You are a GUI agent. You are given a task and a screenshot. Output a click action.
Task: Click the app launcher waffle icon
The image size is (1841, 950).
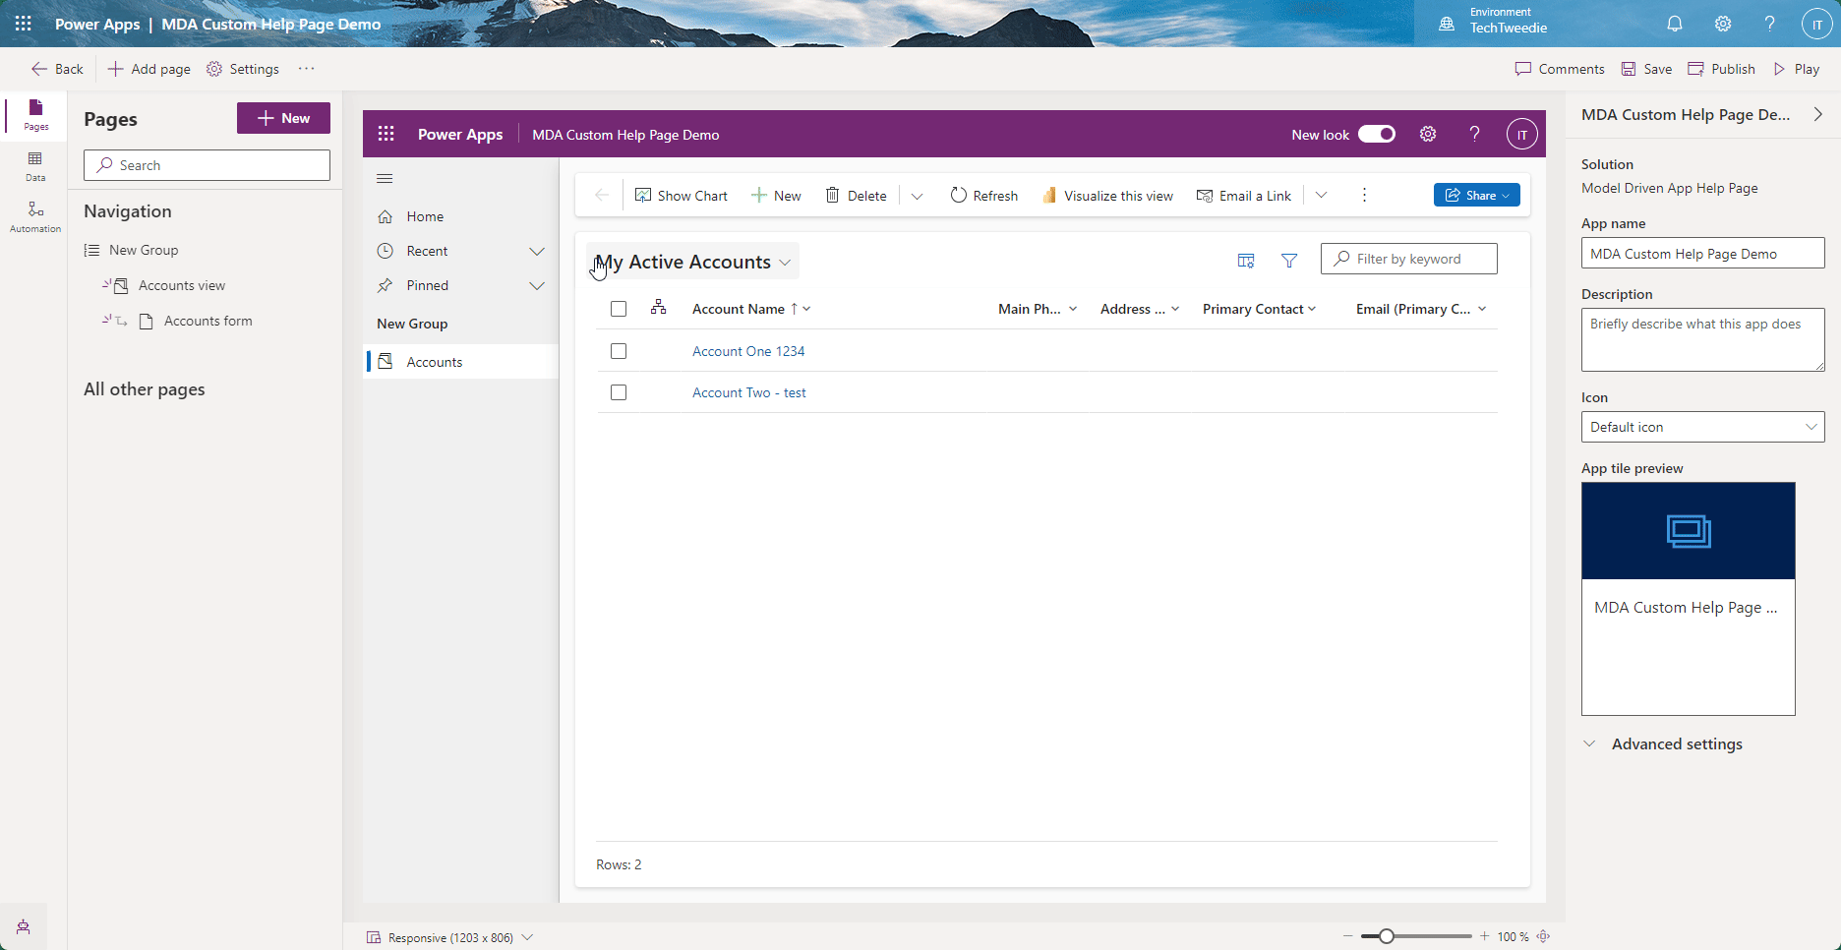24,24
